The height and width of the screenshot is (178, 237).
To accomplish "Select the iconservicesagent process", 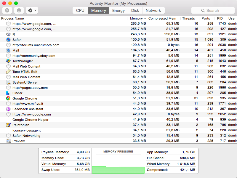I will (118, 130).
